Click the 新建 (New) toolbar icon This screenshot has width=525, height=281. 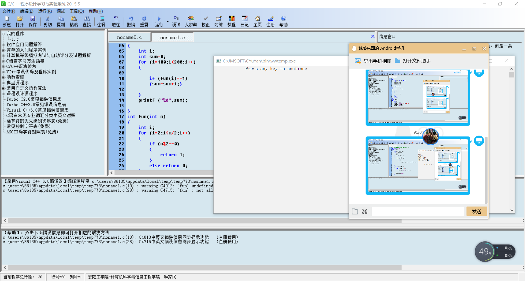point(7,21)
